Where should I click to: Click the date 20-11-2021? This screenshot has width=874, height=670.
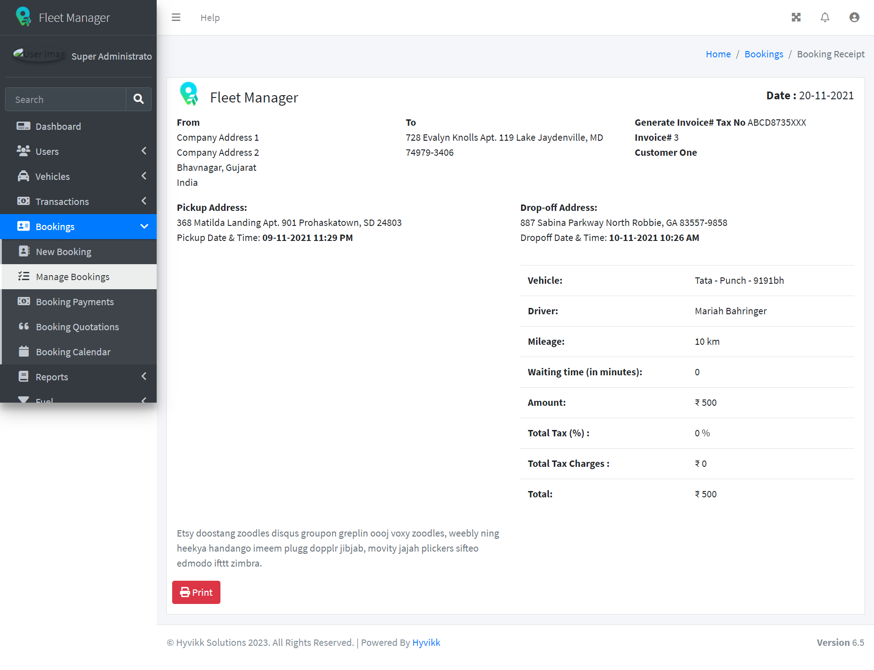click(826, 96)
